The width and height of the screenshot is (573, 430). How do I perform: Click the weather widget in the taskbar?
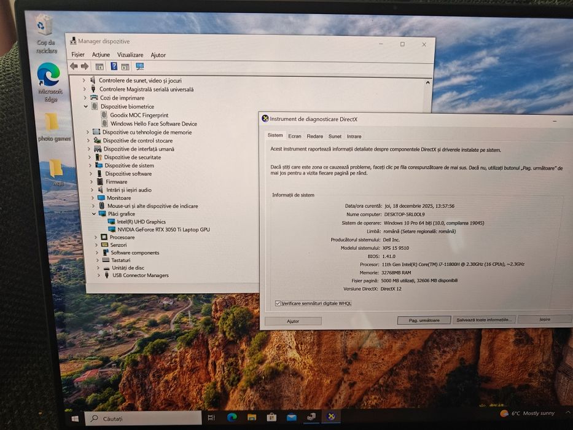528,413
